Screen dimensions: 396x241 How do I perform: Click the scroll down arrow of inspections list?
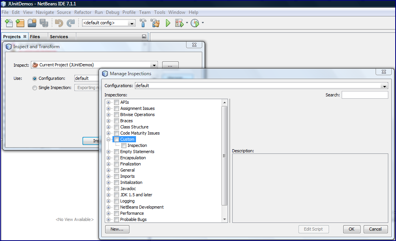(225, 219)
